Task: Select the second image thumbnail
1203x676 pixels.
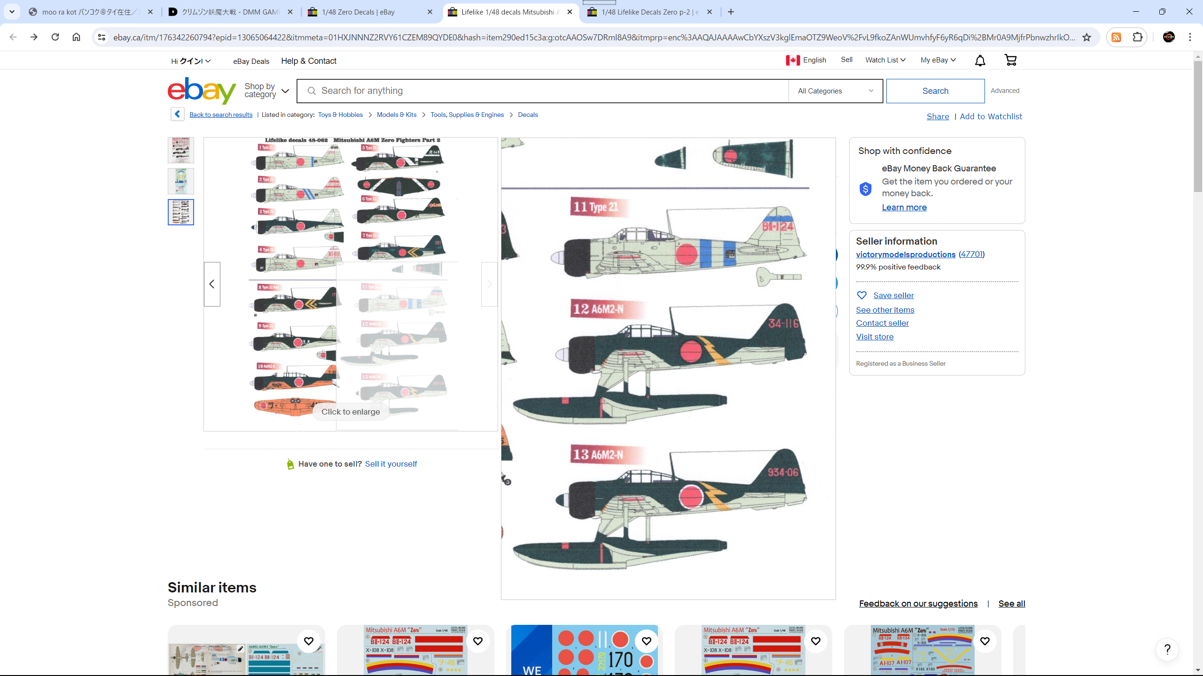Action: pos(181,181)
